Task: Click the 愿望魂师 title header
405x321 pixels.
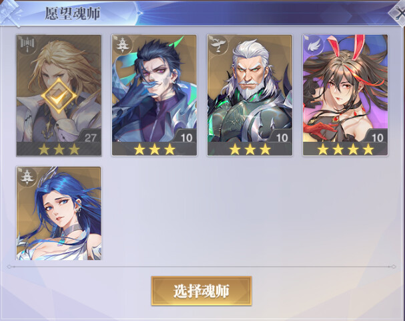Action: point(73,13)
